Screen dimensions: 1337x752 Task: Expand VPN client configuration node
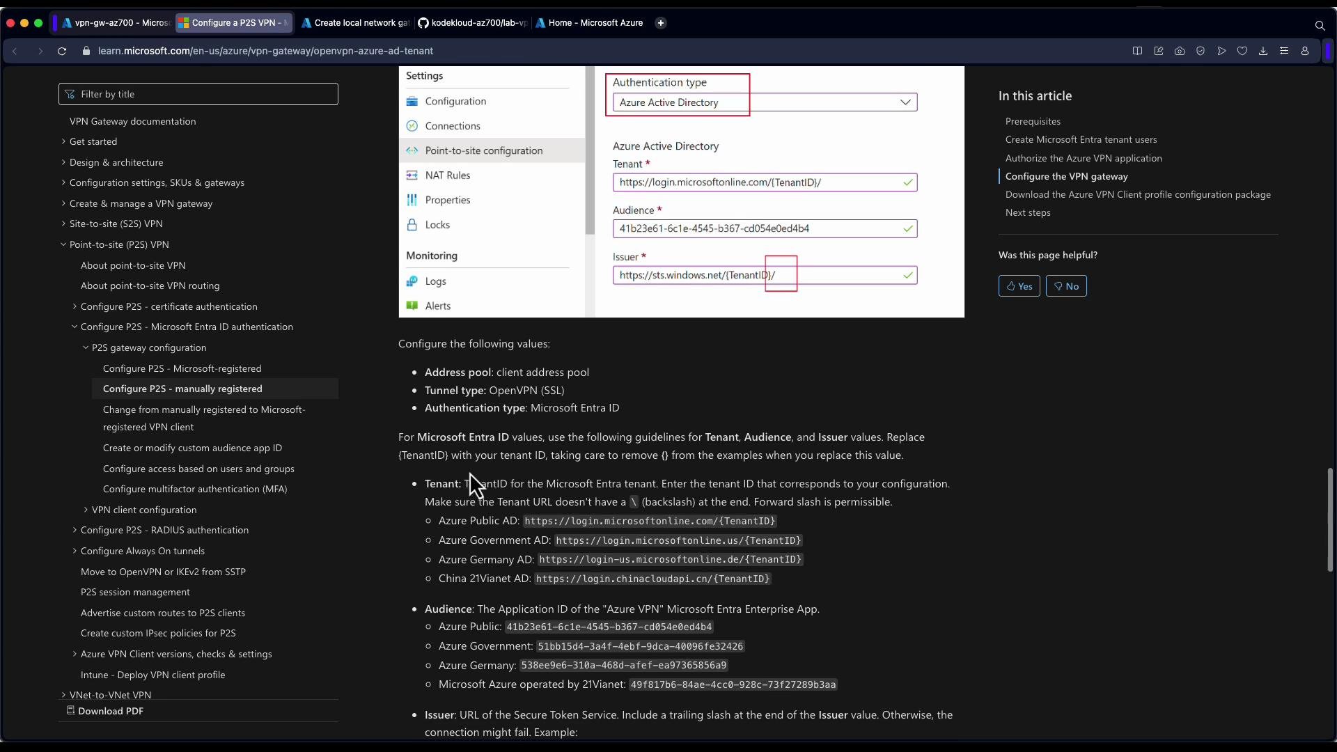[86, 510]
